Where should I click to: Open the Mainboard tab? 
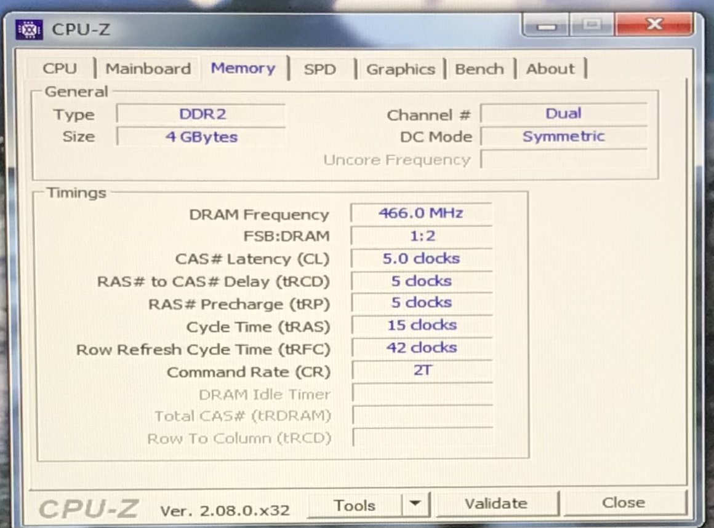(x=148, y=69)
